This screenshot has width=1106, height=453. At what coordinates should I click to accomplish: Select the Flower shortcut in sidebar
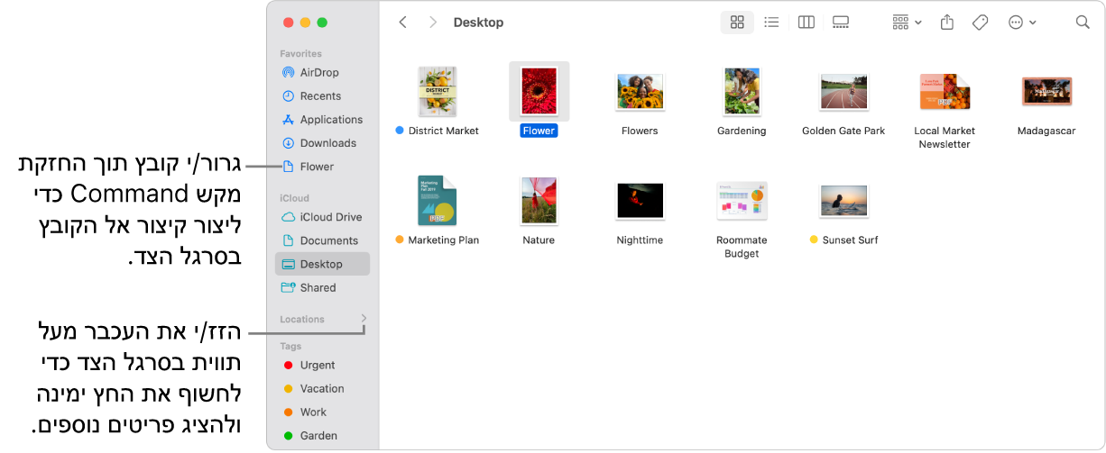pos(322,166)
